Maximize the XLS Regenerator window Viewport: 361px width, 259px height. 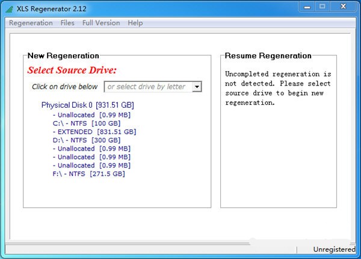coord(322,7)
